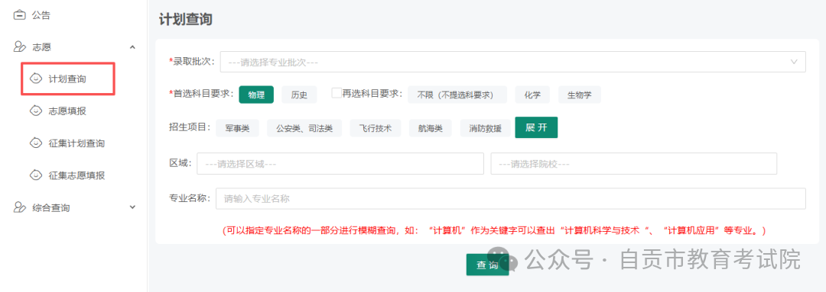Click the 综合查询 user icon in sidebar
The image size is (826, 292).
click(19, 207)
